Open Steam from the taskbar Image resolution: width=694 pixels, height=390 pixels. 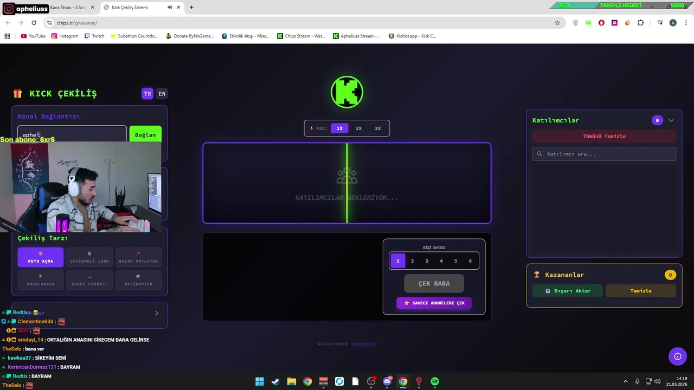[275, 381]
